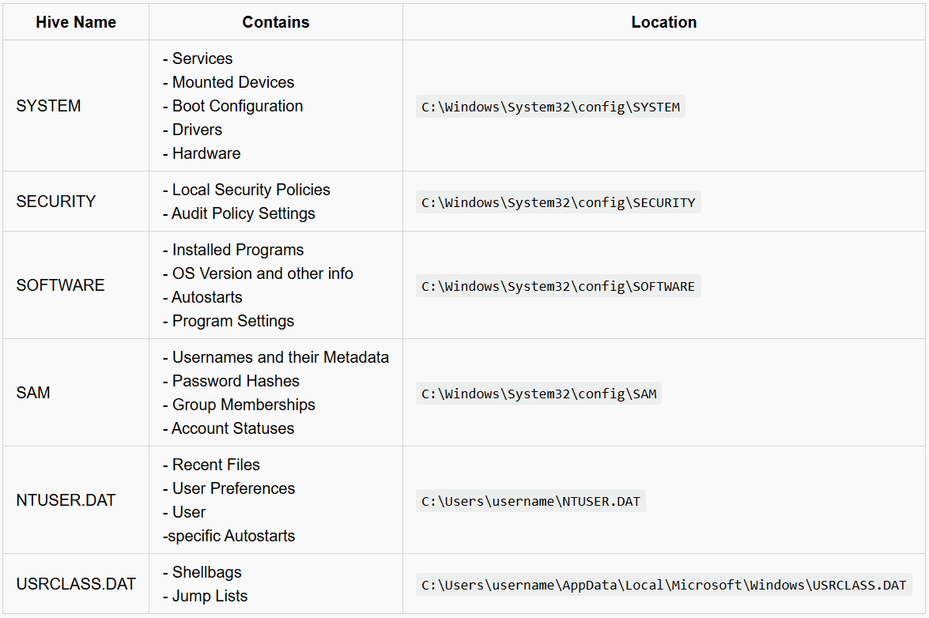Viewport: 929px width, 618px height.
Task: Select the SAM hive name cell
Action: pyautogui.click(x=33, y=393)
